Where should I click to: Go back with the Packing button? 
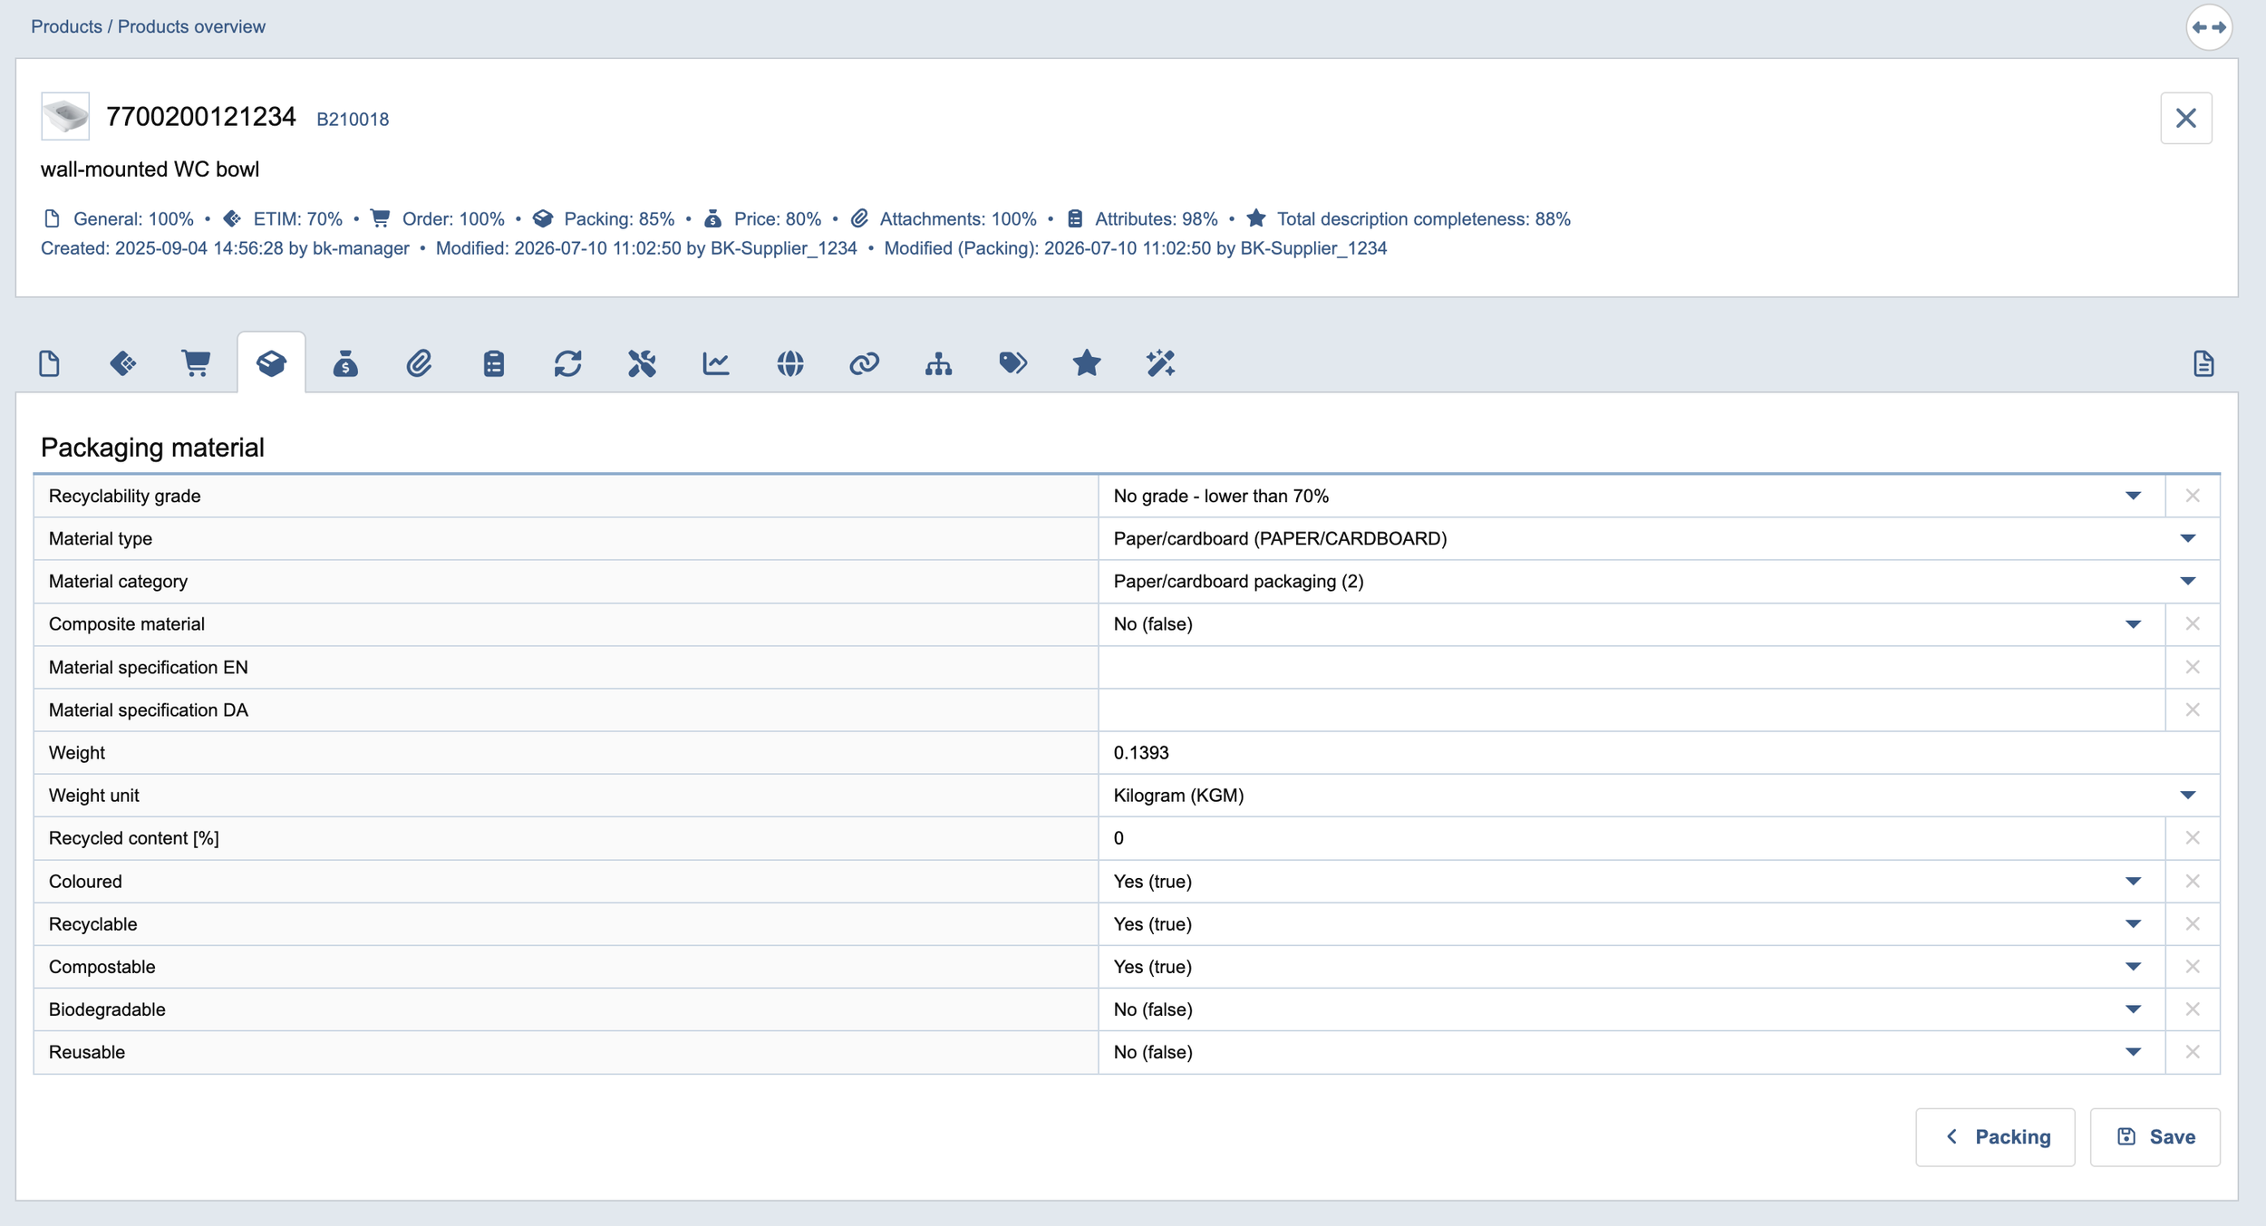1995,1137
